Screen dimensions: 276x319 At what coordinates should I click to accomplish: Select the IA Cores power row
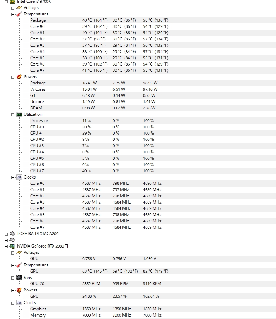tap(38, 89)
